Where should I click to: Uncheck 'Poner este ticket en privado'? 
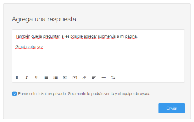click(x=14, y=94)
